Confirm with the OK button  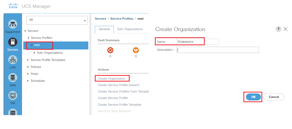(x=253, y=97)
